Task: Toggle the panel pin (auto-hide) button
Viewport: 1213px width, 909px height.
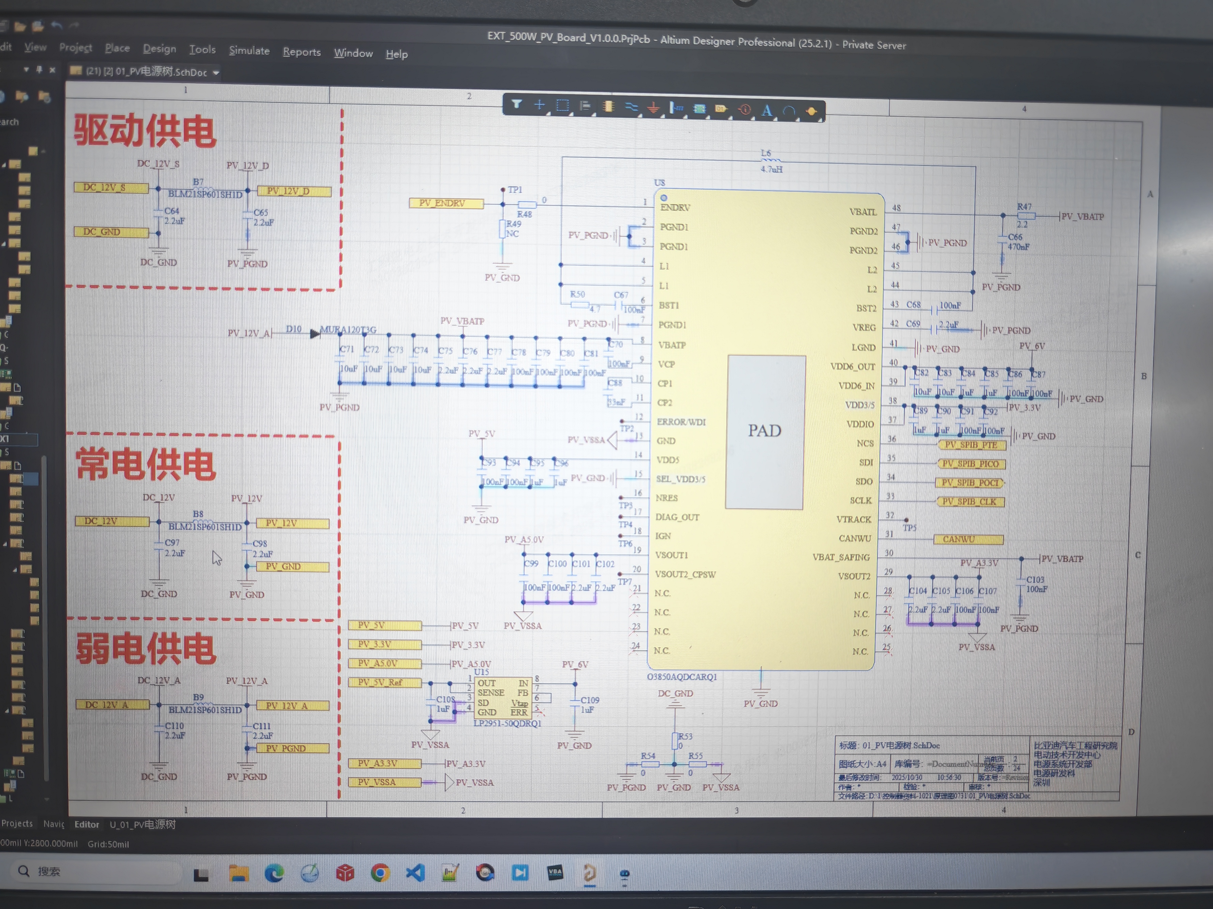Action: coord(39,70)
